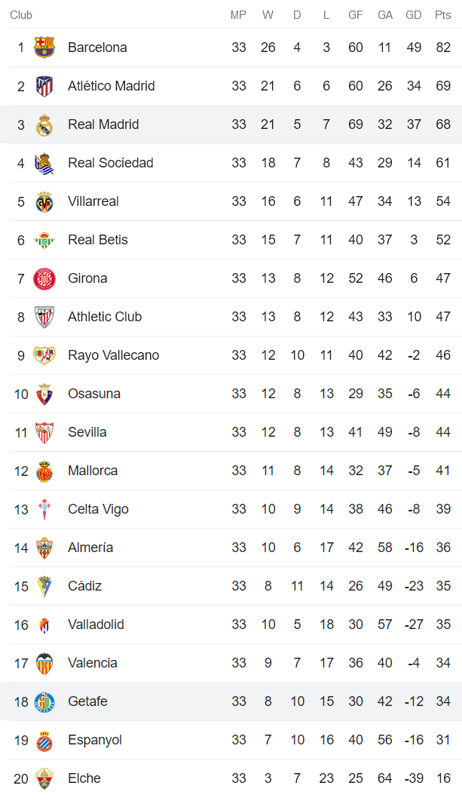
Task: Click the Real Madrid crest icon
Action: [x=44, y=124]
